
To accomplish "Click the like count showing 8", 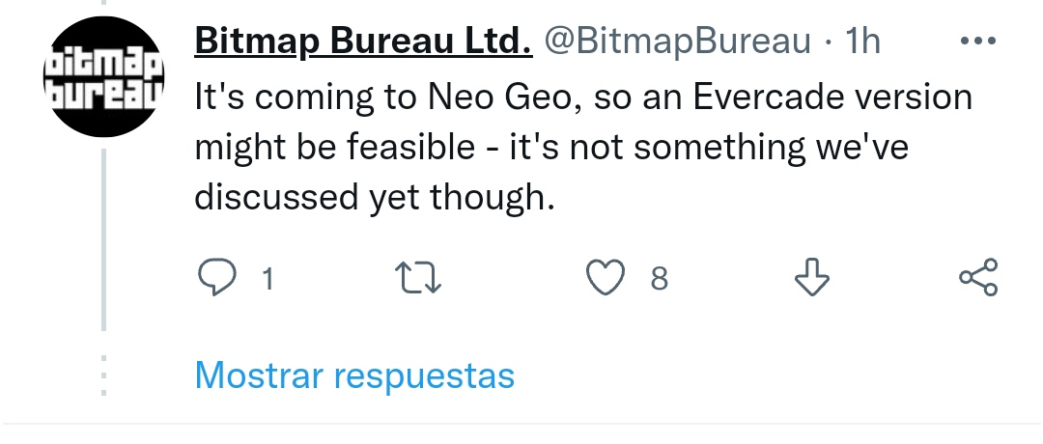I will coord(659,279).
